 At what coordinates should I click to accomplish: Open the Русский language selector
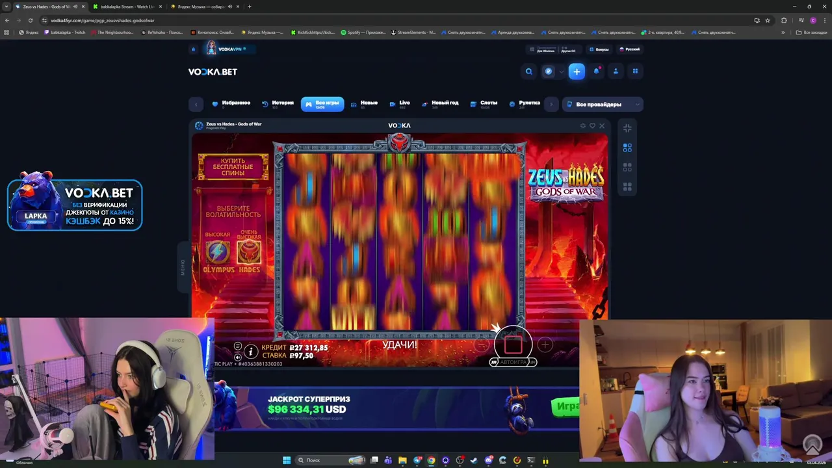pos(629,49)
